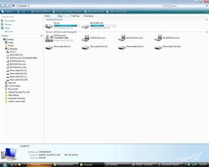Click the arrow after Computer in address bar
The width and height of the screenshot is (209, 167).
click(29, 6)
